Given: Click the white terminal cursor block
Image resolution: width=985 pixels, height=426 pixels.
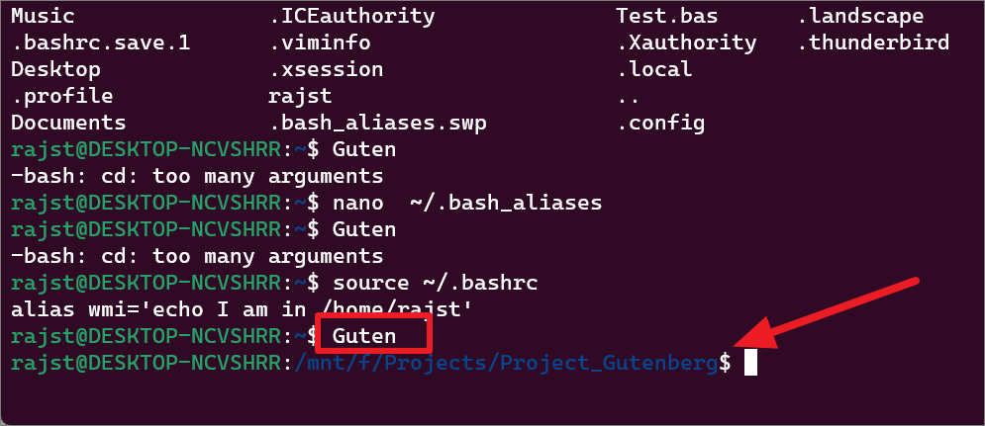Looking at the screenshot, I should (x=750, y=363).
